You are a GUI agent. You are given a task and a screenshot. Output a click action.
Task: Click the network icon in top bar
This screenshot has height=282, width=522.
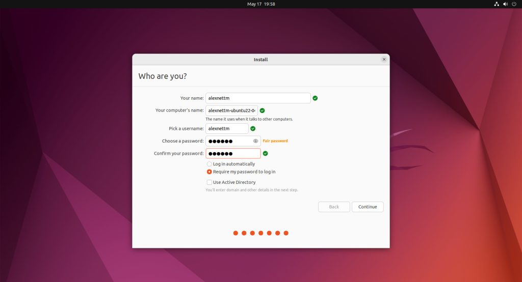pyautogui.click(x=497, y=4)
